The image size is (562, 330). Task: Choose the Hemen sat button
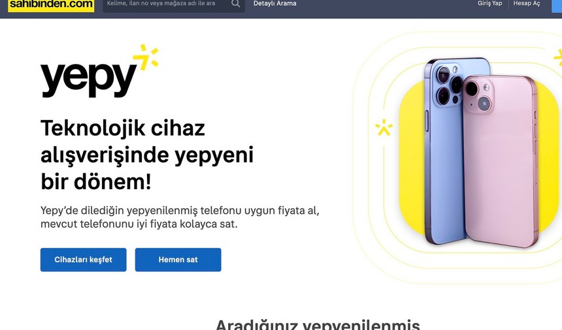[x=178, y=260]
